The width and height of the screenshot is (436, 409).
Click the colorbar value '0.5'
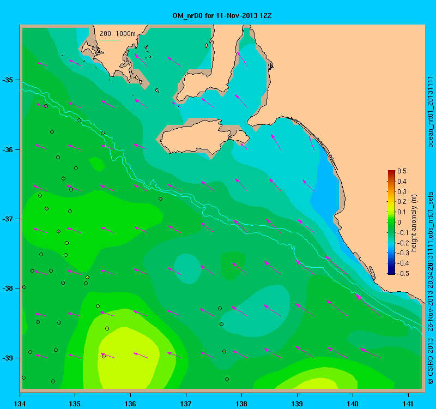pos(402,171)
